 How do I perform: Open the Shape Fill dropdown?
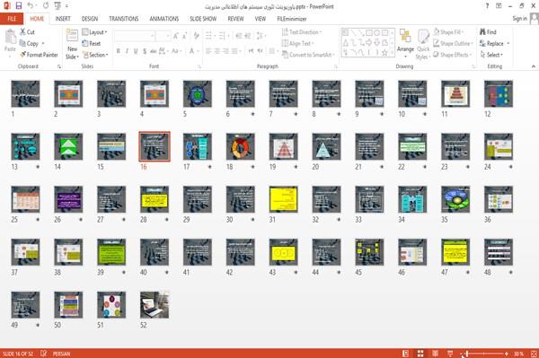coord(448,32)
